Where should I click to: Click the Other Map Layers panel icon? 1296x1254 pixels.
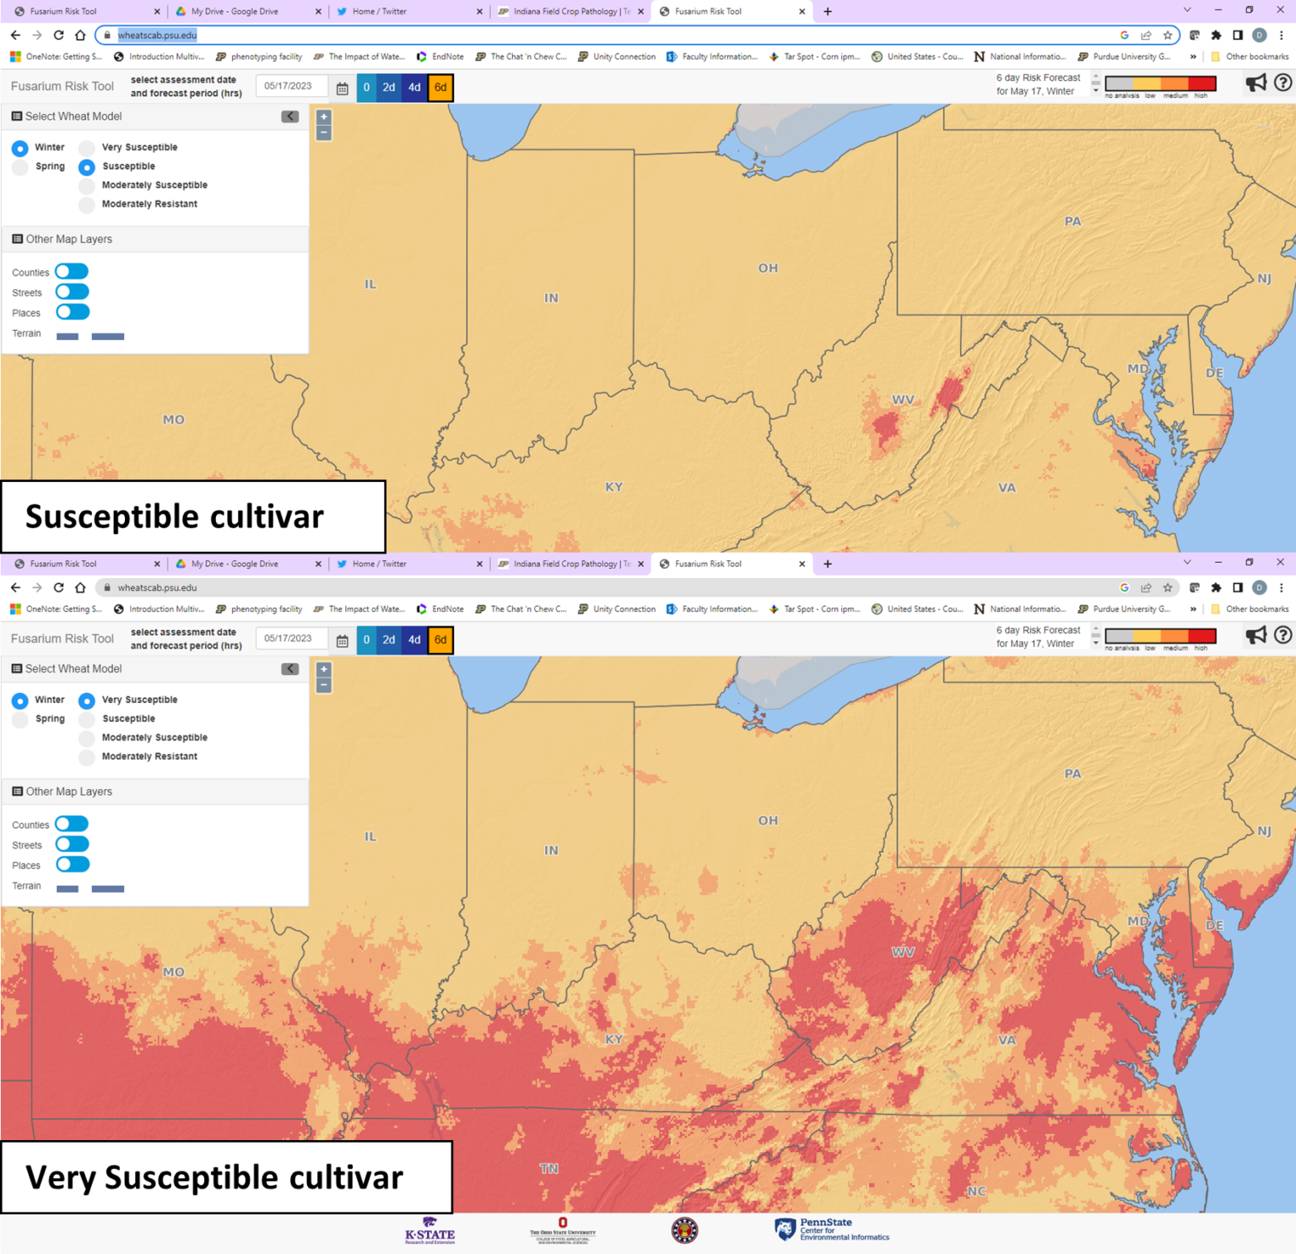click(16, 239)
